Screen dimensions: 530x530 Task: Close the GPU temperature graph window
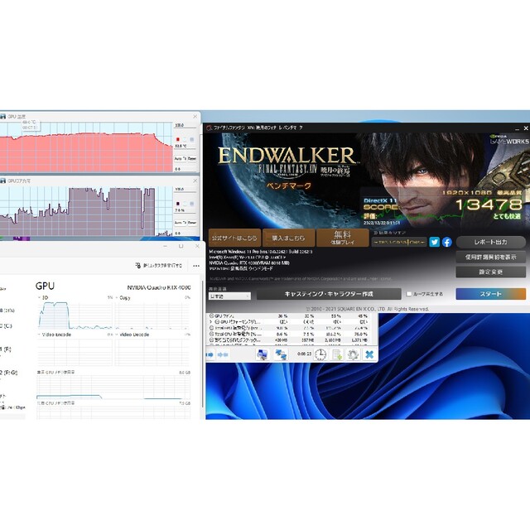(x=195, y=116)
